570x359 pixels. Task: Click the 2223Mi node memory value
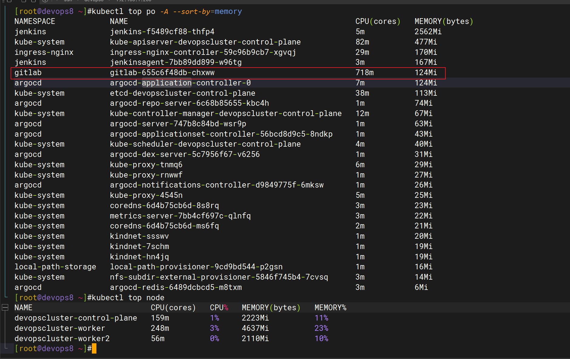255,318
